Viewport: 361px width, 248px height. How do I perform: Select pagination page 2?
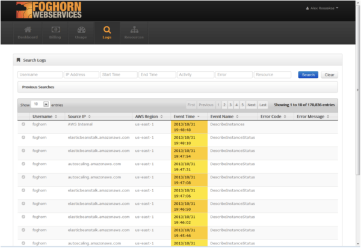click(224, 105)
